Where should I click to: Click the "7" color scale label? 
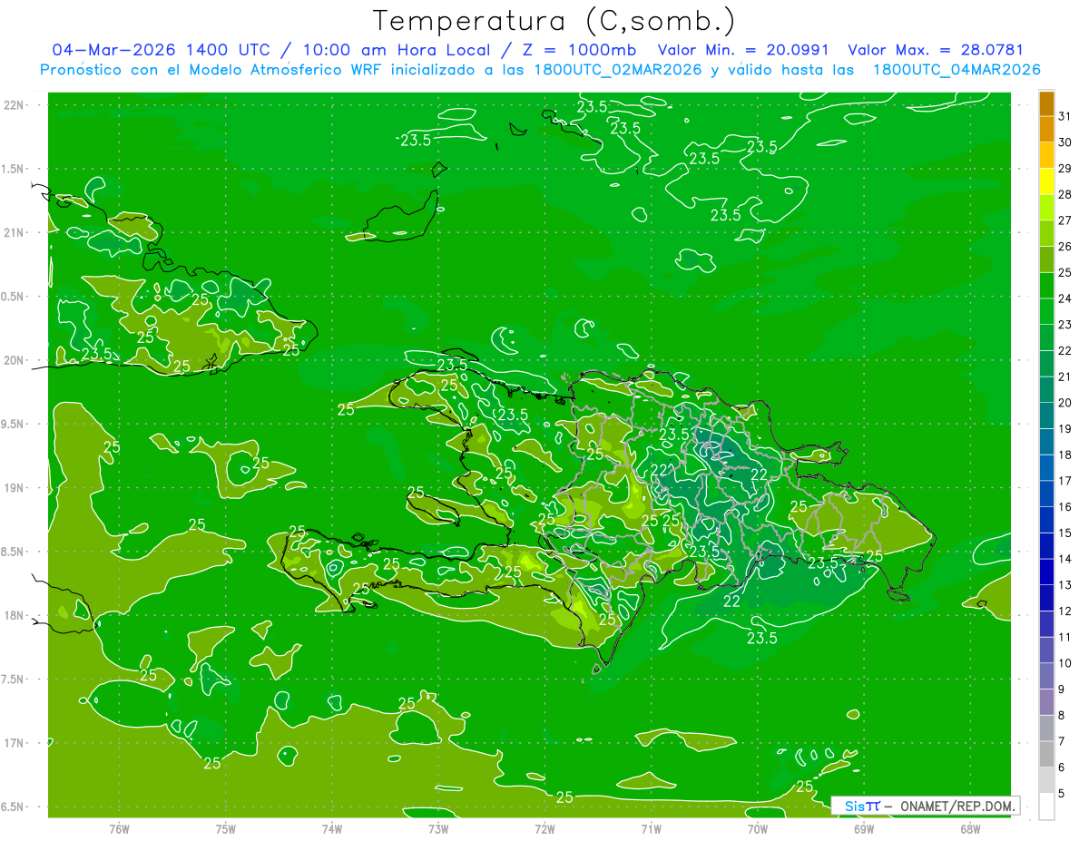click(1062, 741)
